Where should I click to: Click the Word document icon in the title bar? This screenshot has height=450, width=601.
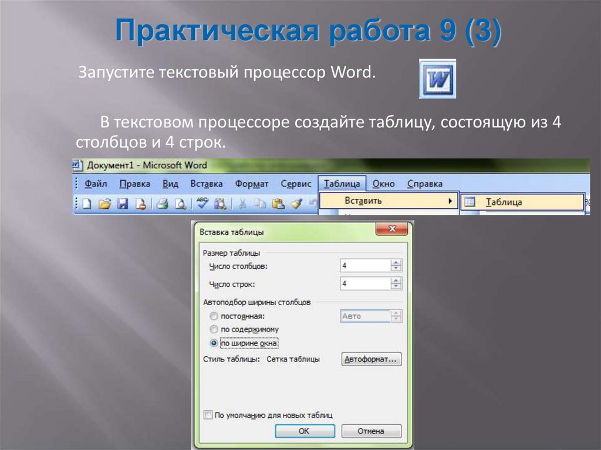point(77,165)
